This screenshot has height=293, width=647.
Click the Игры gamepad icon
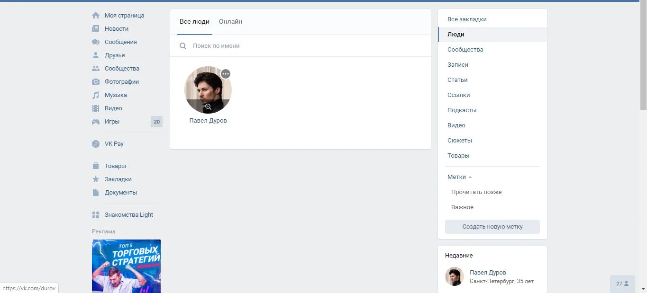[96, 122]
